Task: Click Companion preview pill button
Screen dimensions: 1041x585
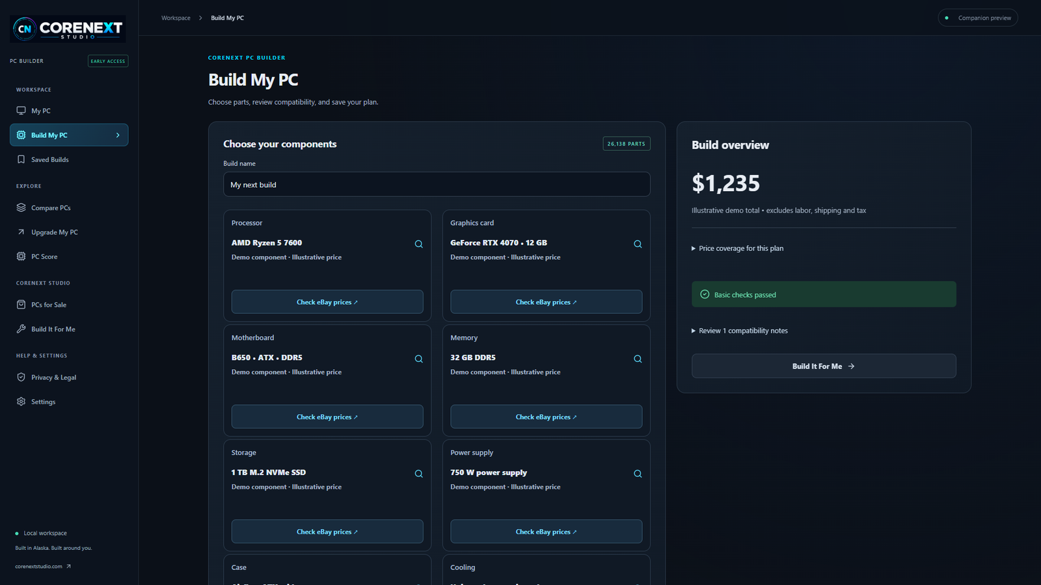Action: coord(978,18)
